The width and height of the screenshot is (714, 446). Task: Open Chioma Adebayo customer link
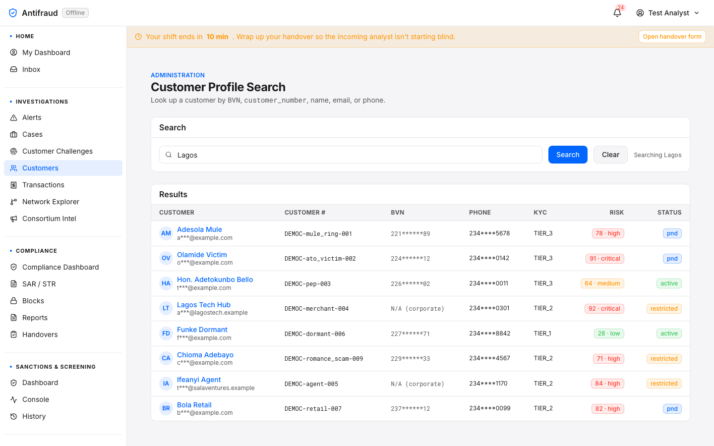(x=205, y=355)
